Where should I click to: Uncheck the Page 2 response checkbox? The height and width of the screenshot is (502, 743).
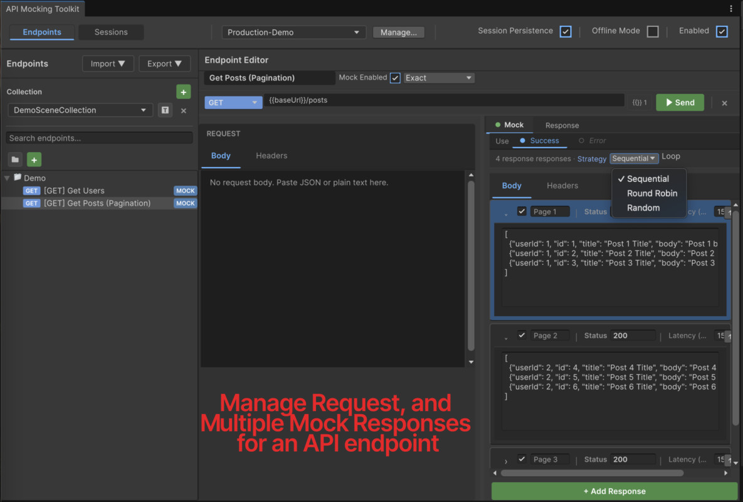(x=522, y=335)
